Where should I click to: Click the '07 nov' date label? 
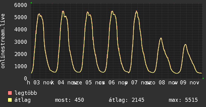(x=140, y=83)
